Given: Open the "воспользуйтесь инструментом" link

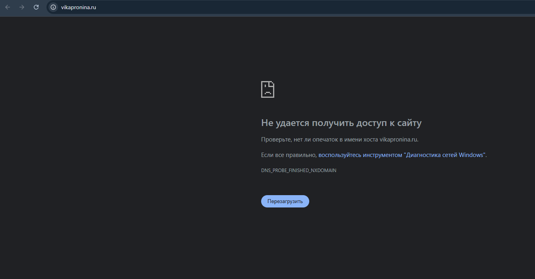Looking at the screenshot, I should click(x=360, y=155).
